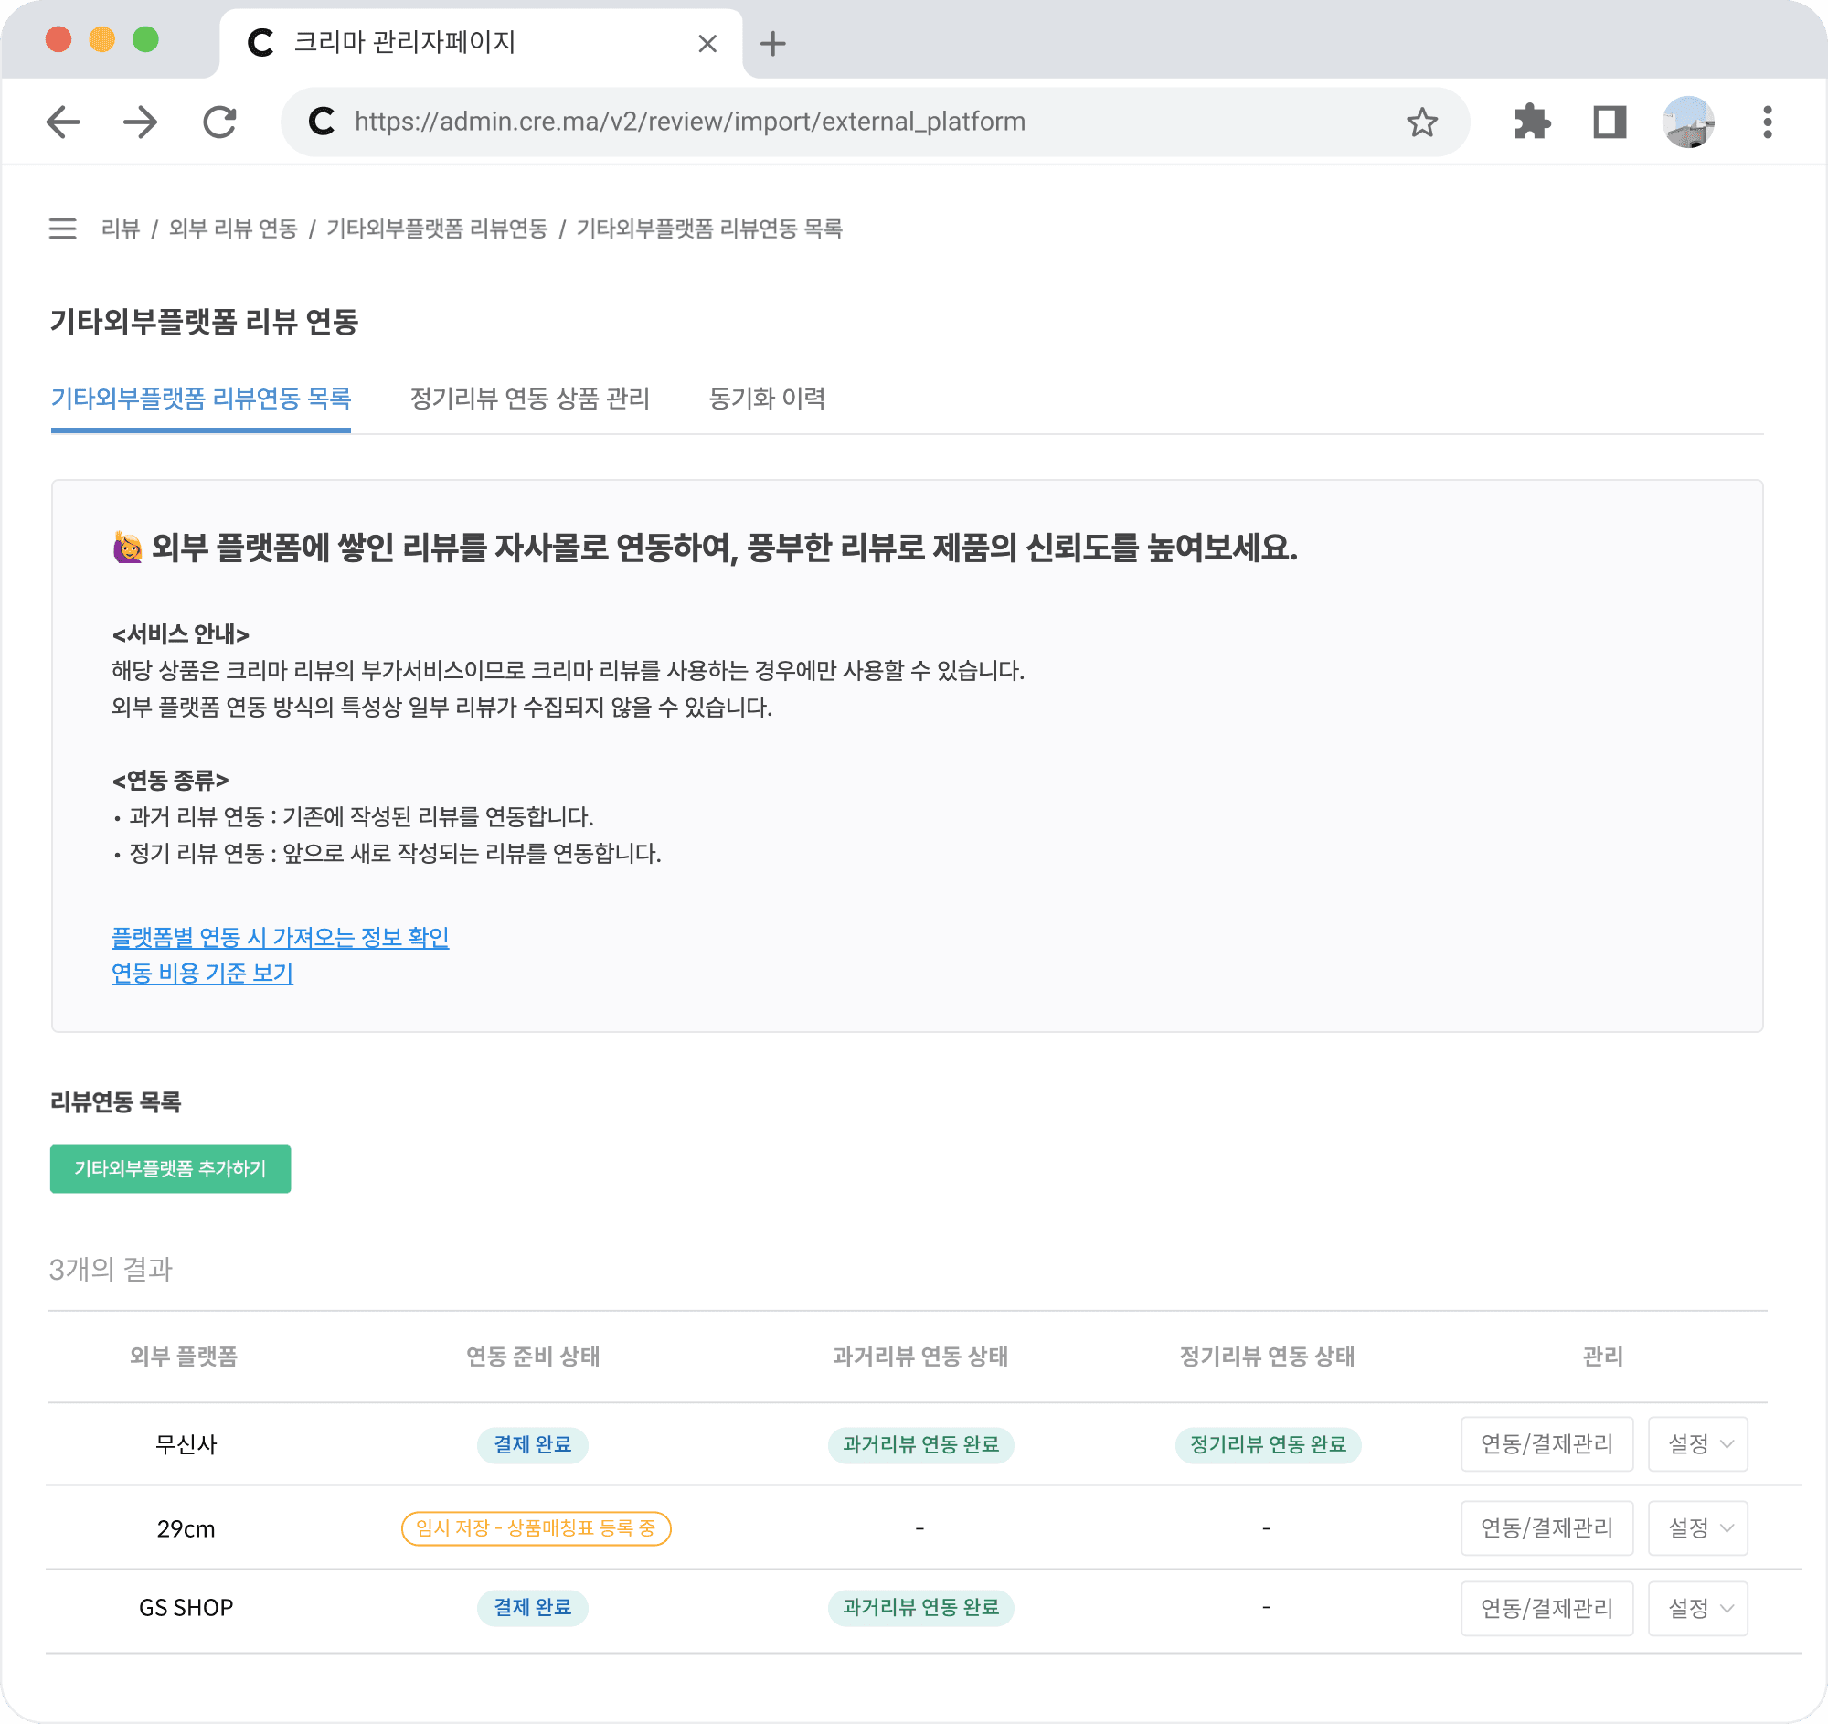The width and height of the screenshot is (1828, 1724).
Task: Open the browser extensions puzzle icon
Action: 1532,122
